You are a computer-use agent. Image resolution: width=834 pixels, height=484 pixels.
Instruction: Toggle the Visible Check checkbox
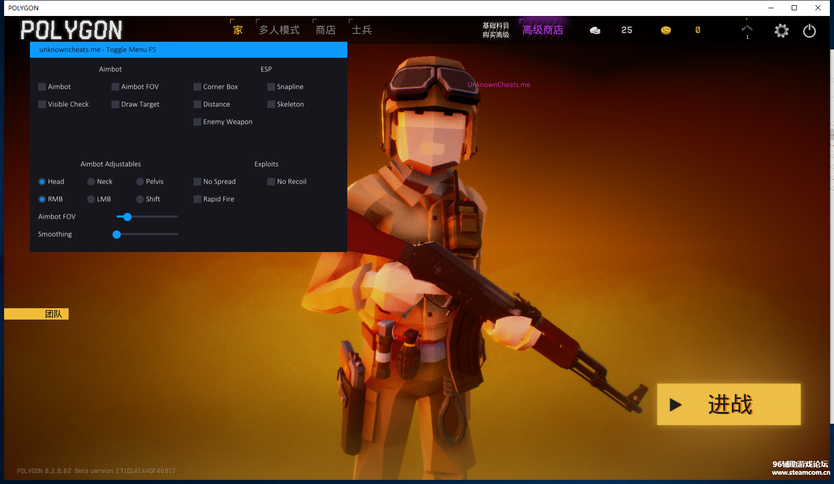click(42, 105)
